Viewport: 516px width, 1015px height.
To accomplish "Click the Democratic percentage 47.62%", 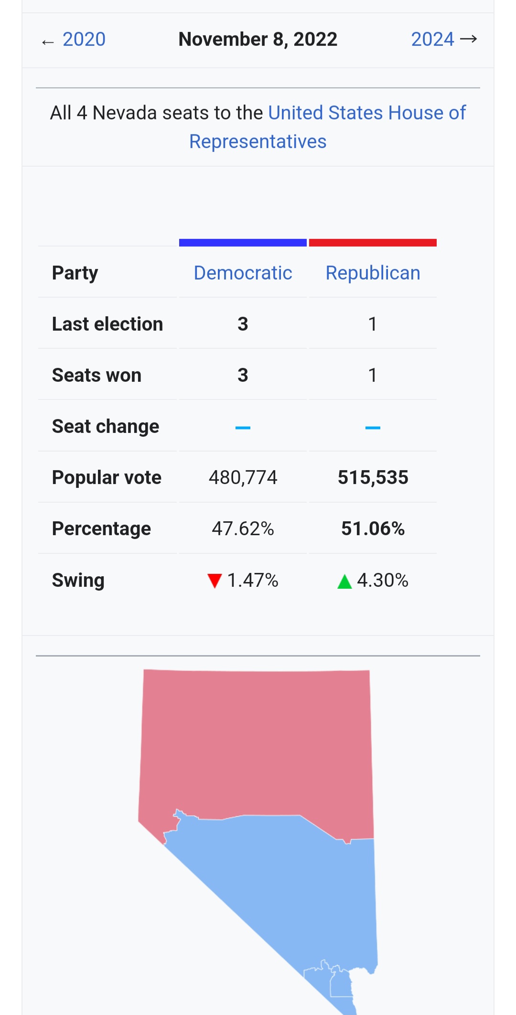I will (243, 529).
